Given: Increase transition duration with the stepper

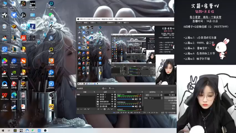Looking at the screenshot, I should point(162,98).
